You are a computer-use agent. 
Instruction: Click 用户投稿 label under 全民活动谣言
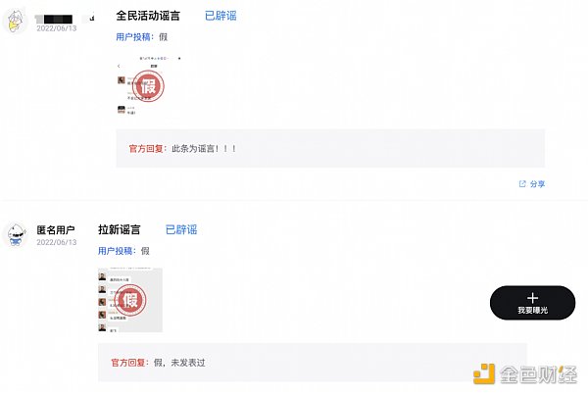coord(135,37)
